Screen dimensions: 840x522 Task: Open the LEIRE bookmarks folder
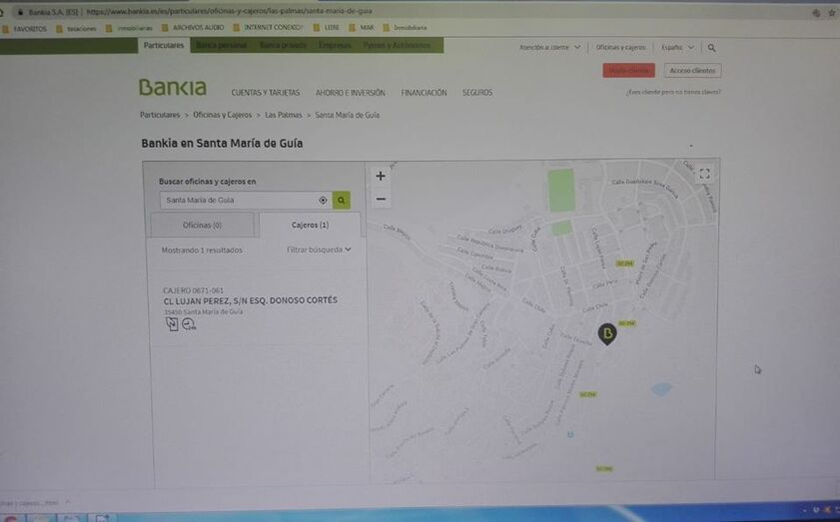pyautogui.click(x=327, y=27)
